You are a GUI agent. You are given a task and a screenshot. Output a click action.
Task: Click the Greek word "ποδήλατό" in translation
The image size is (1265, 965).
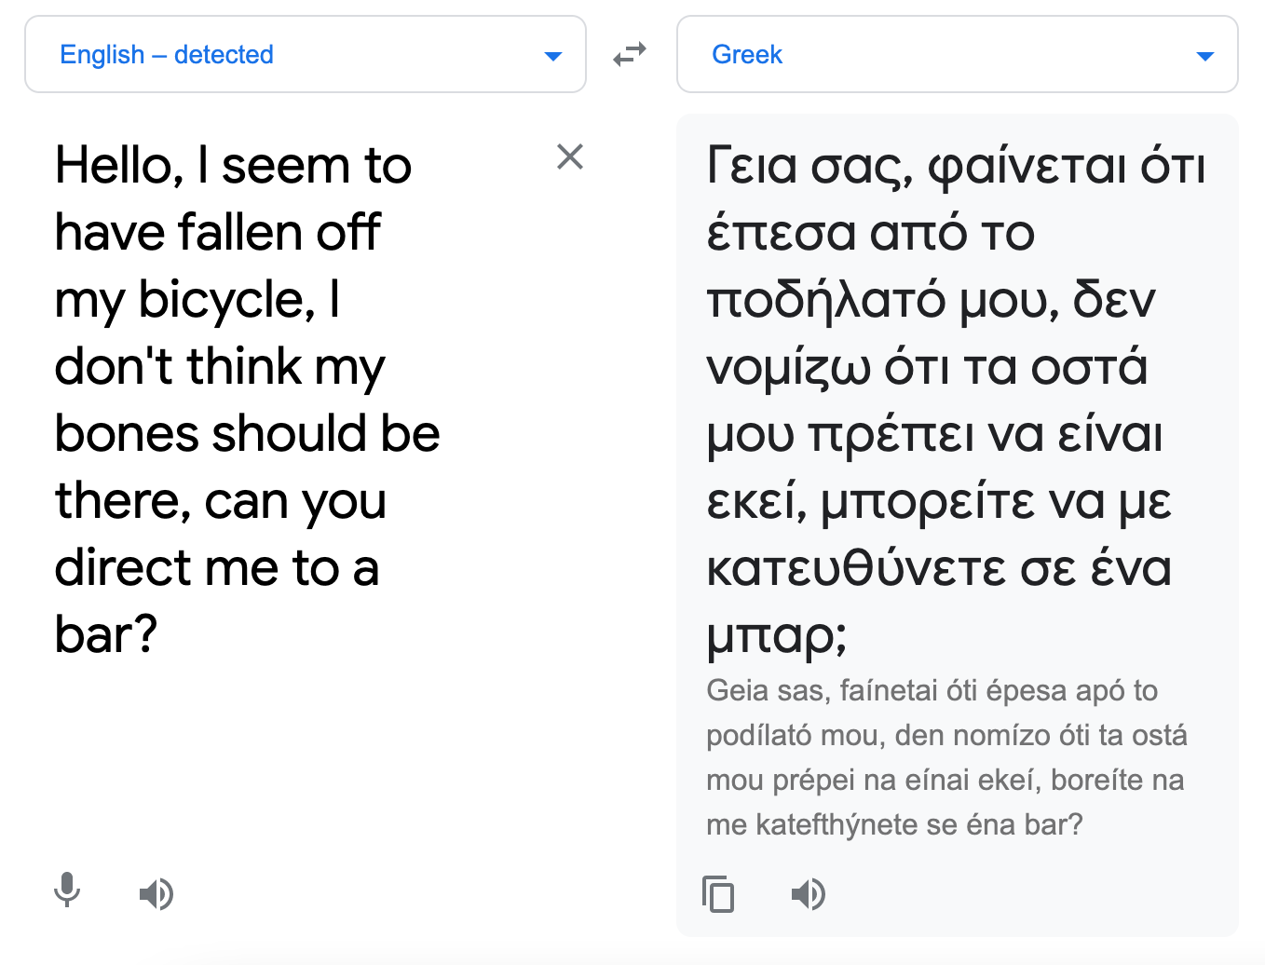coord(826,301)
